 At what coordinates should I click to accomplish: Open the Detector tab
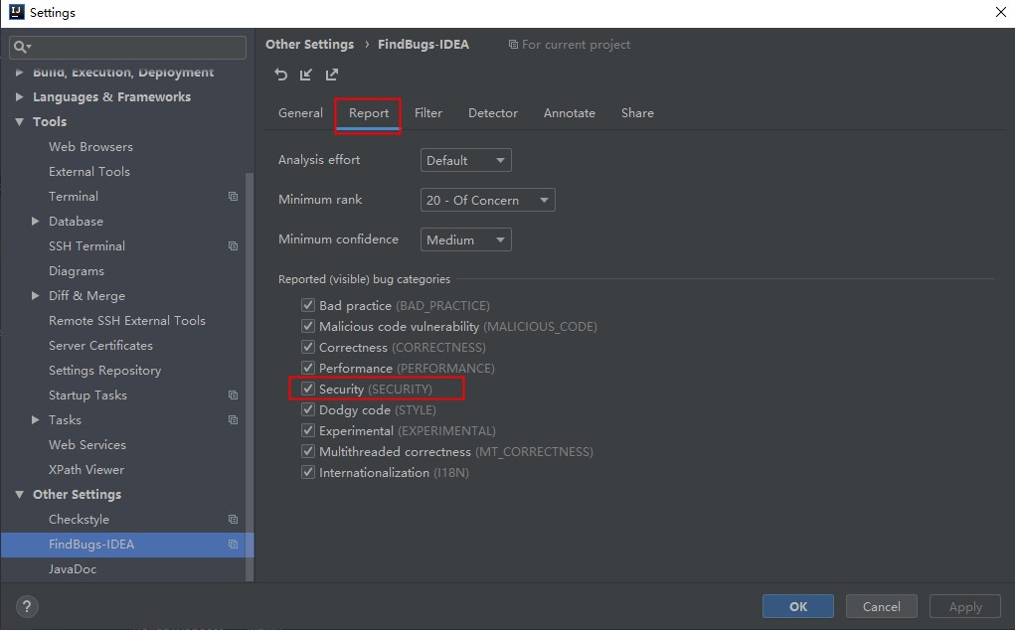[493, 113]
